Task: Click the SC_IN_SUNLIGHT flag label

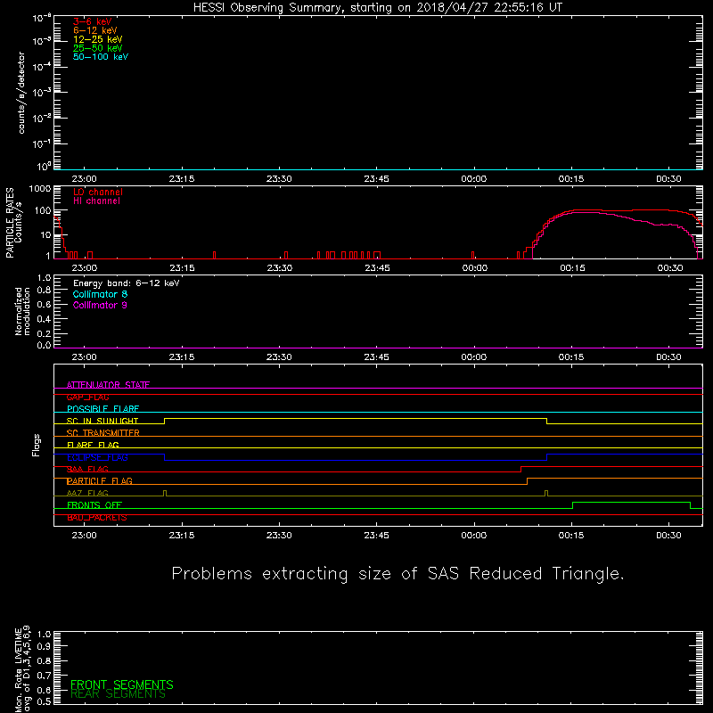Action: (102, 421)
